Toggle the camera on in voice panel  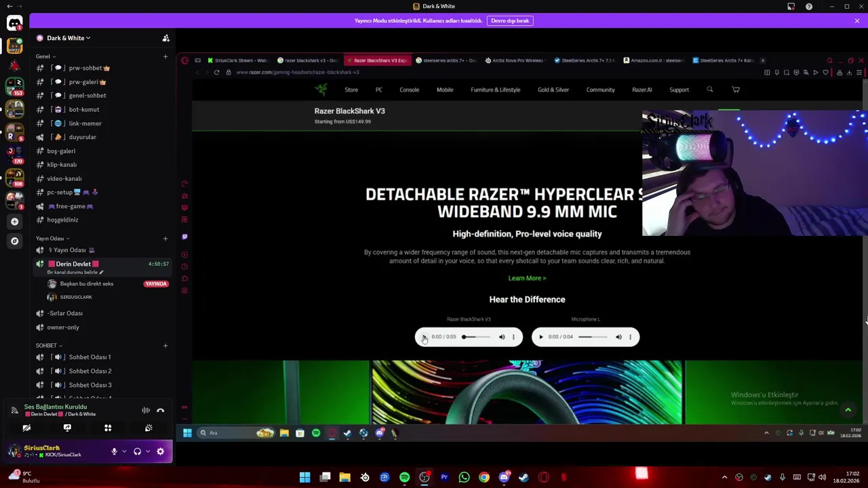tap(26, 428)
